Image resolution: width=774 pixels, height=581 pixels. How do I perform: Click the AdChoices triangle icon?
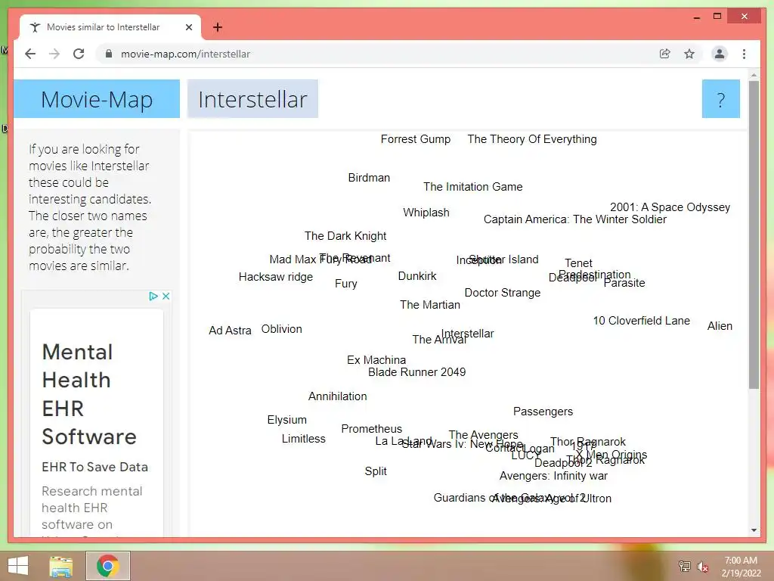(x=153, y=296)
